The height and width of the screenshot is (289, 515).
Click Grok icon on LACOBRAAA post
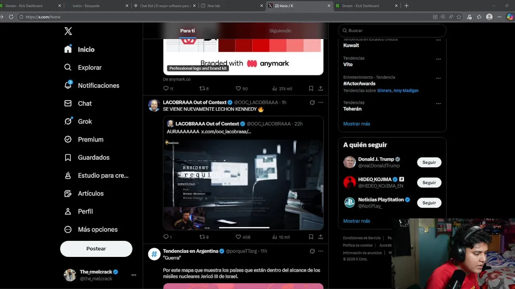click(x=312, y=102)
